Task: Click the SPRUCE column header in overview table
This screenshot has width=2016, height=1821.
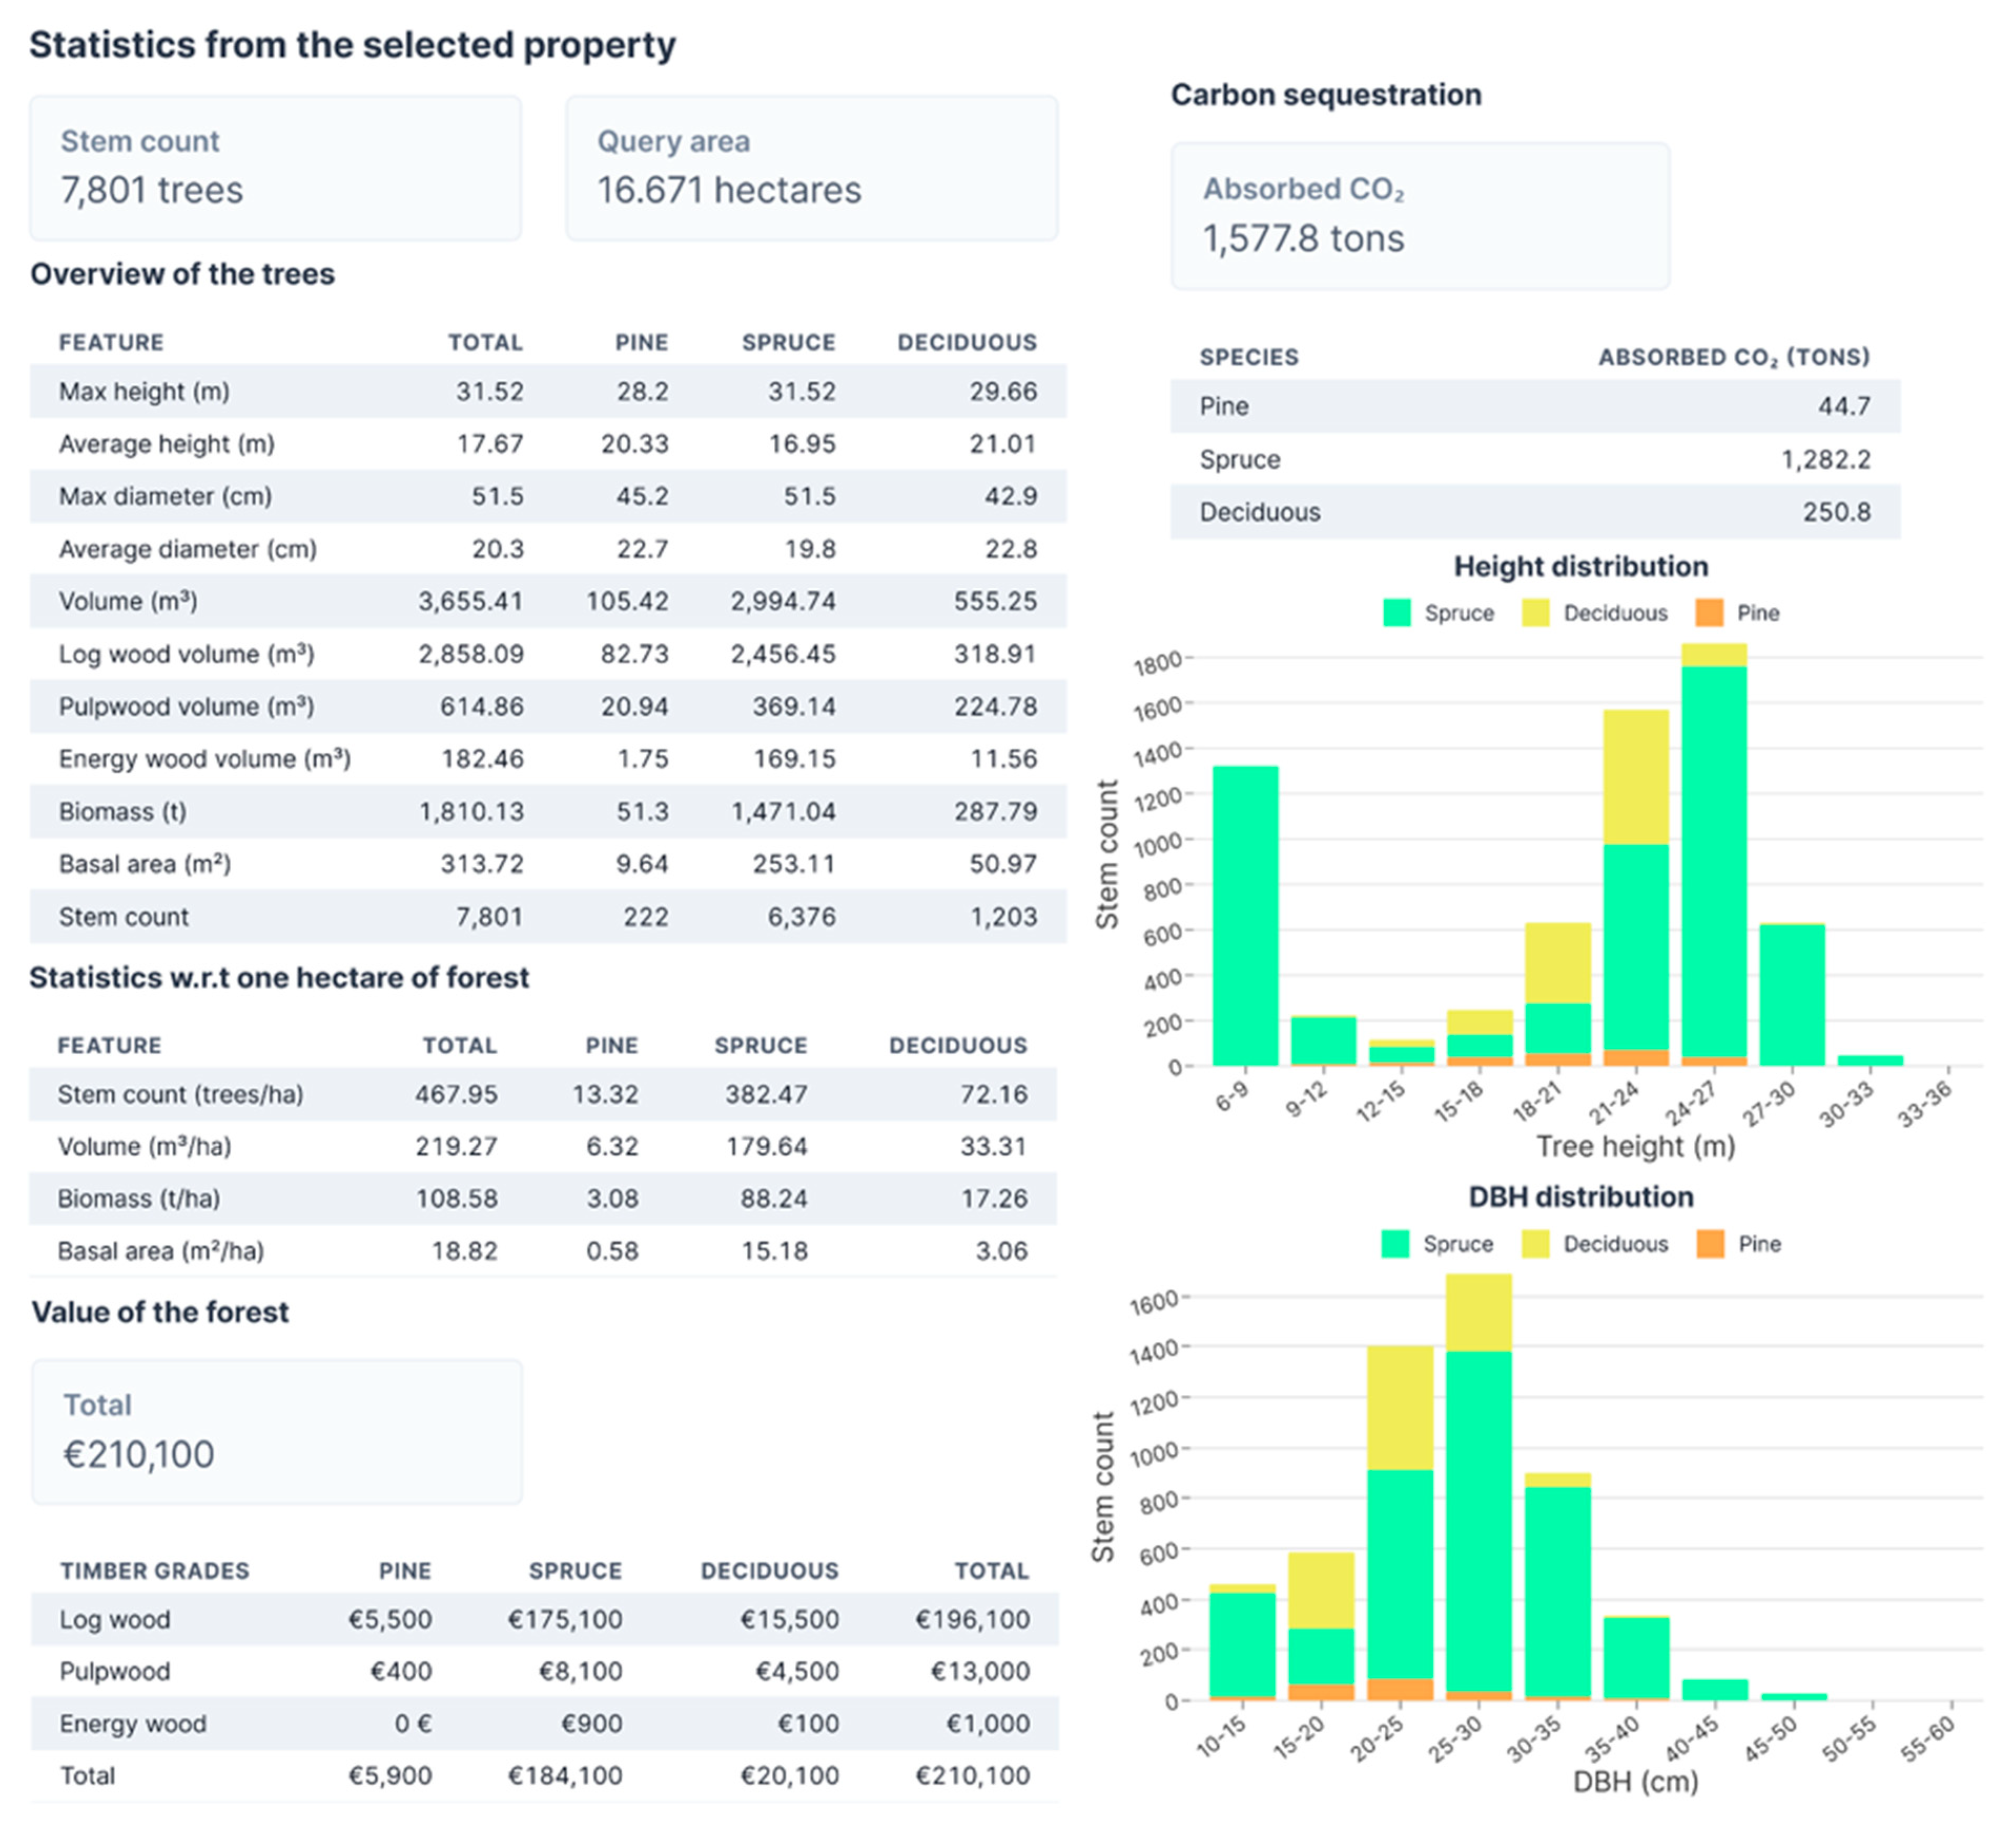Action: [788, 342]
